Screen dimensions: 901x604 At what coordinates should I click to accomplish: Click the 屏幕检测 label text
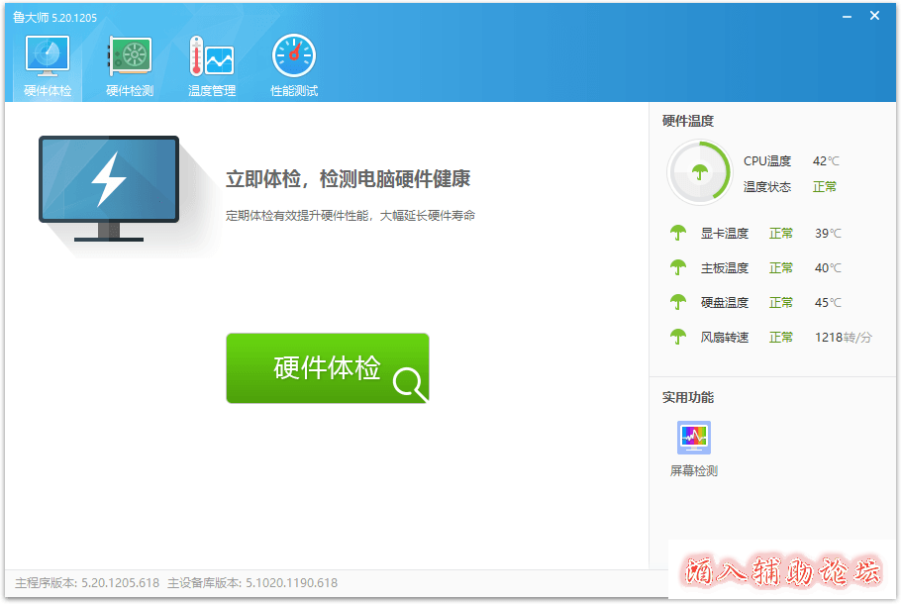pos(693,471)
